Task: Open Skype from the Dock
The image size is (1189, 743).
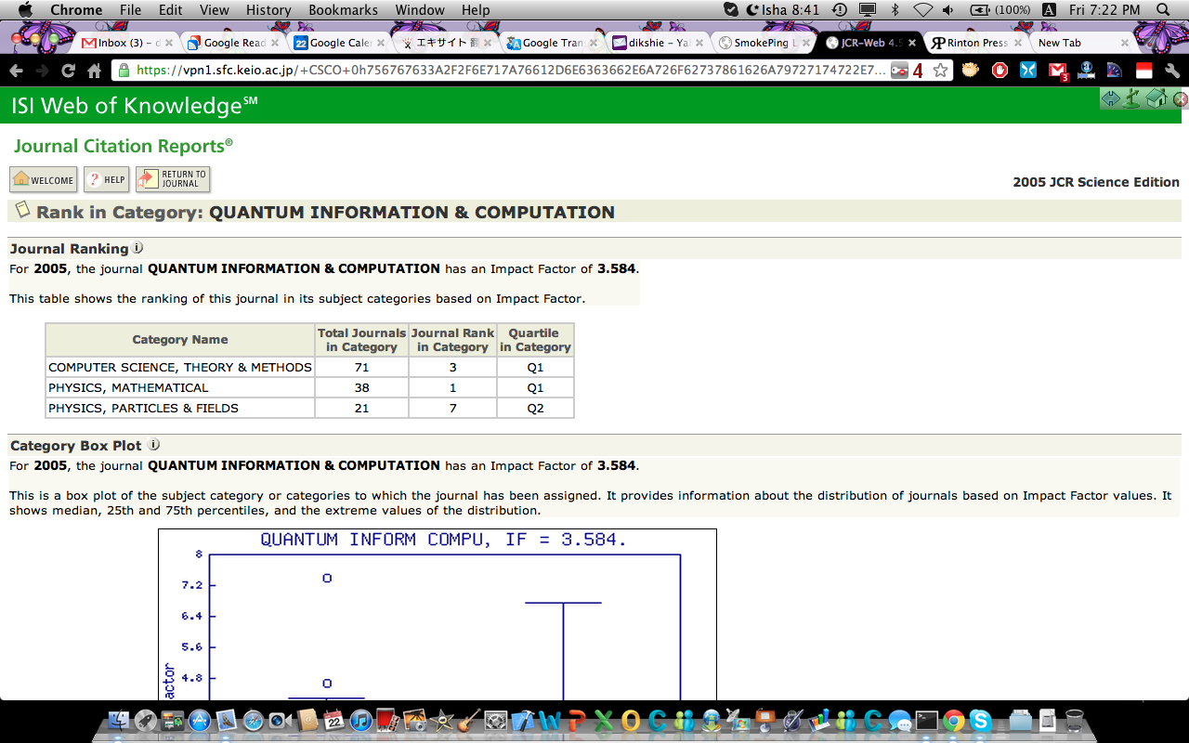Action: click(979, 721)
